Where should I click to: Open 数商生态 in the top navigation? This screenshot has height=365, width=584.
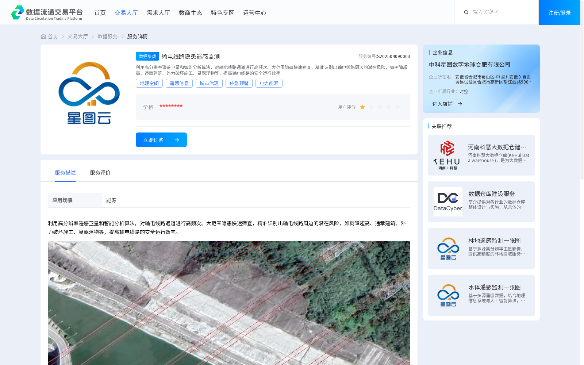(x=191, y=13)
